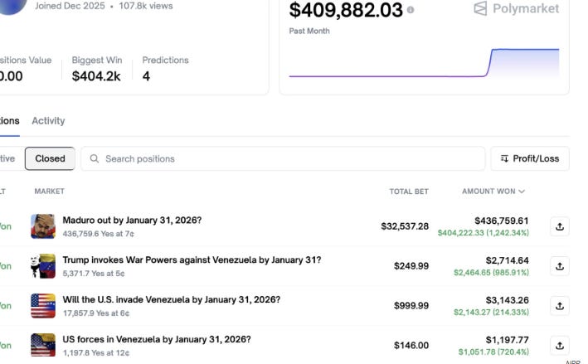Sort by the AMOUNT WON column chevron

pos(522,192)
